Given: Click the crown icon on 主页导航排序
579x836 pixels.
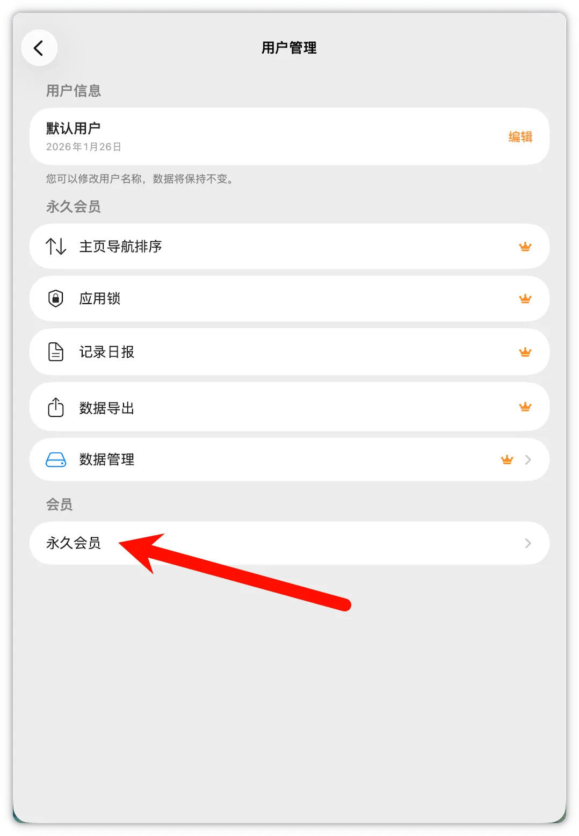Looking at the screenshot, I should (525, 247).
